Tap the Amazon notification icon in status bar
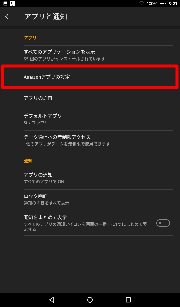180x307 pixels. click(13, 4)
